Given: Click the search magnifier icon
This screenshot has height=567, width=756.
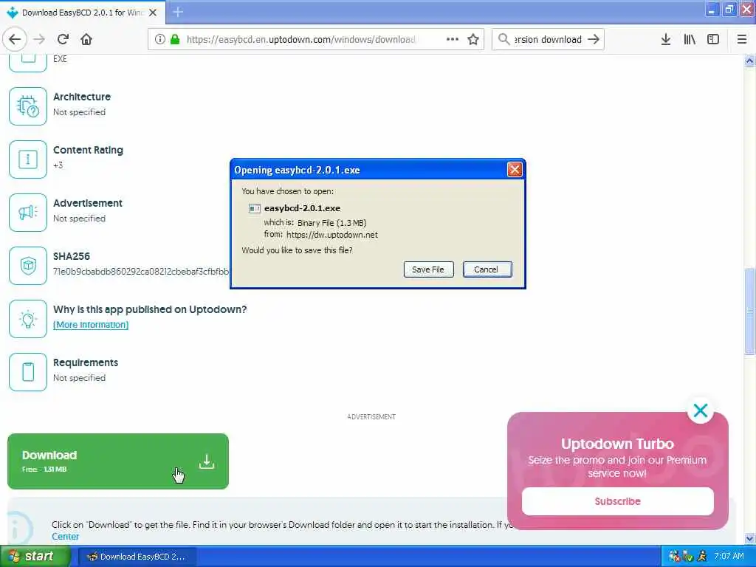Looking at the screenshot, I should (x=504, y=39).
